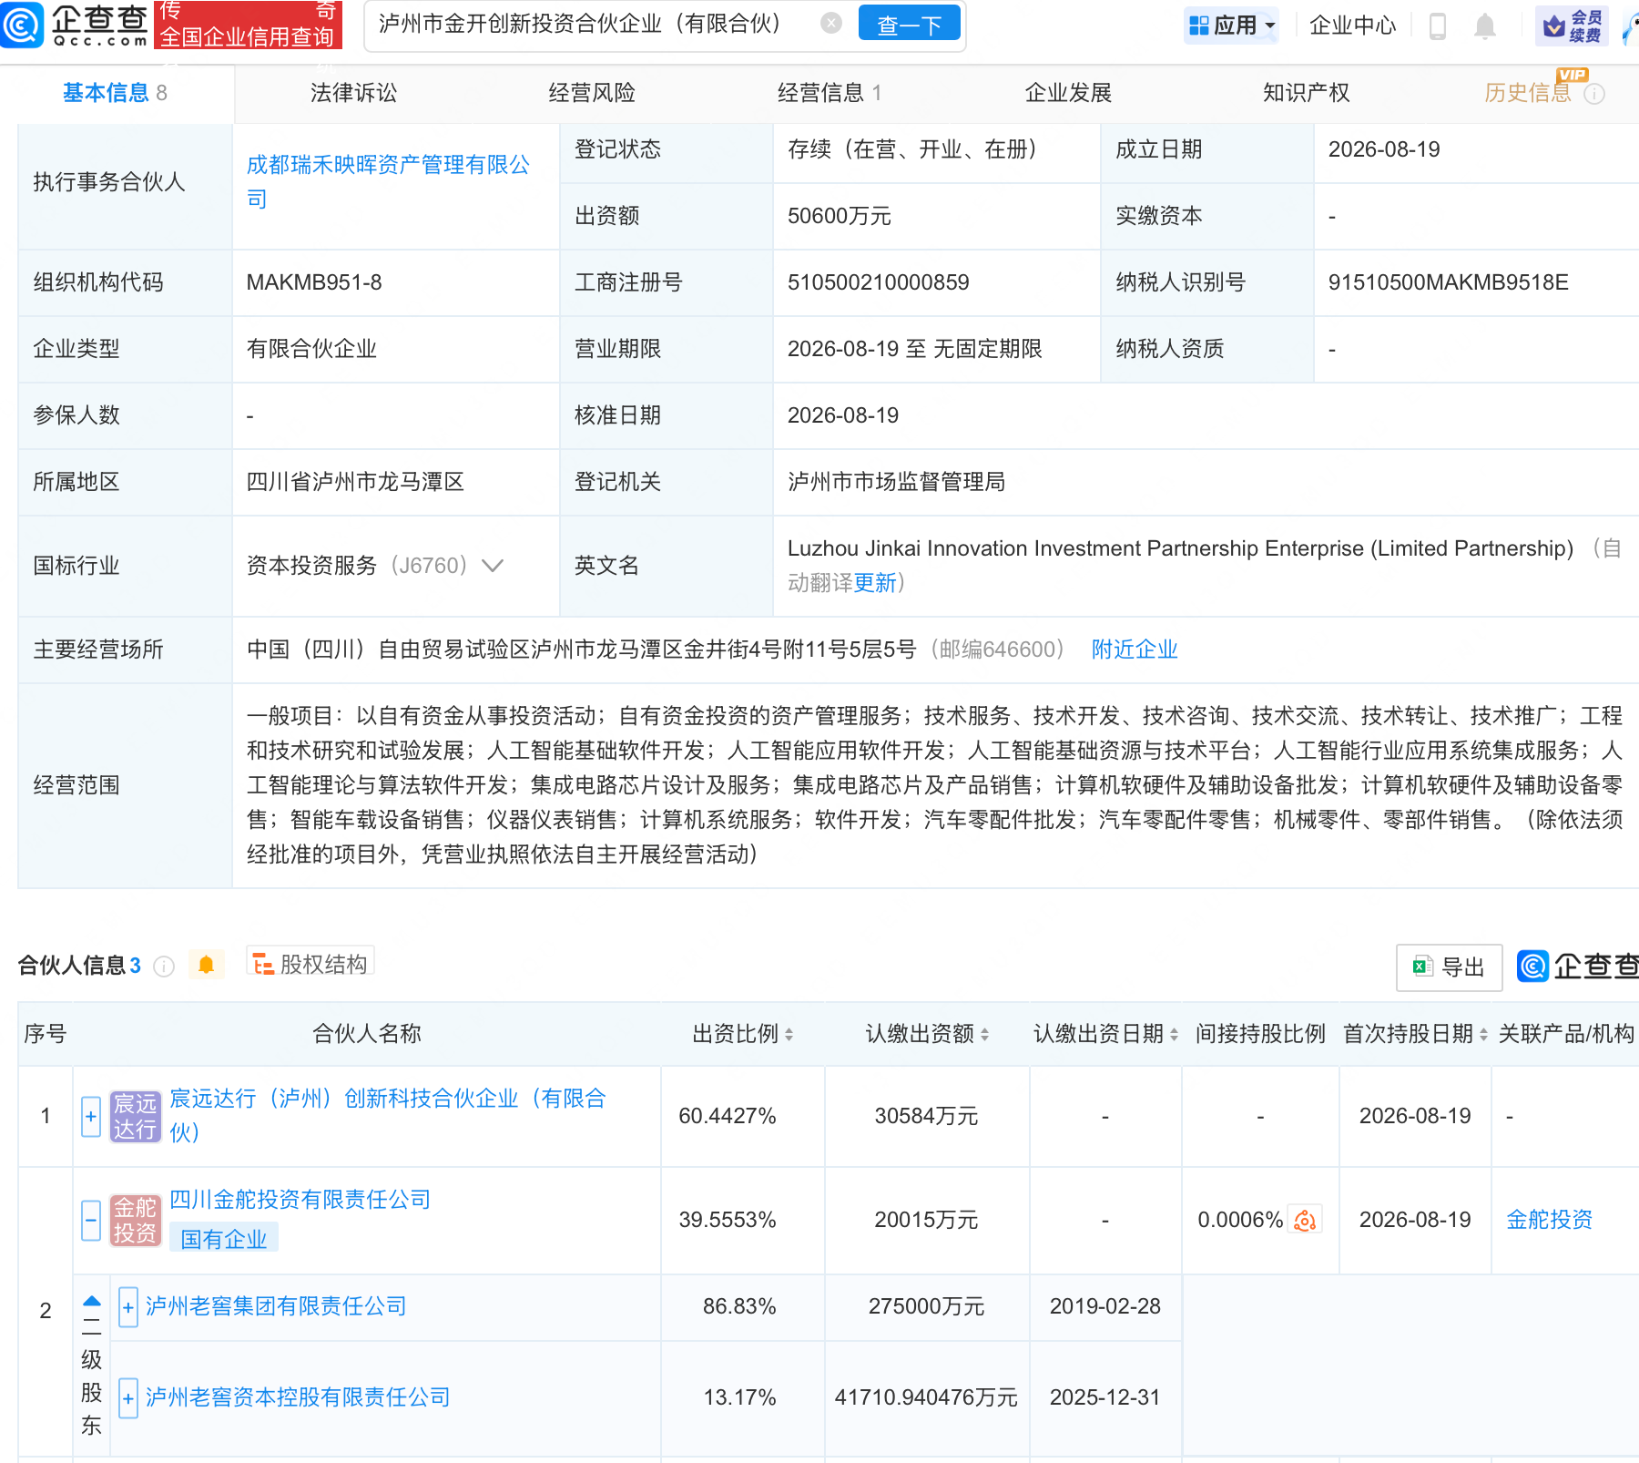Switch to the 法律诉讼 tab
This screenshot has width=1639, height=1463.
(x=353, y=93)
